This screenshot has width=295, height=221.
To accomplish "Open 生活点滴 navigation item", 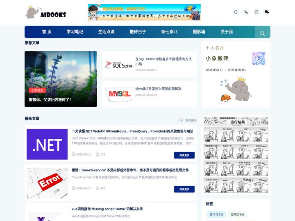I will (106, 32).
